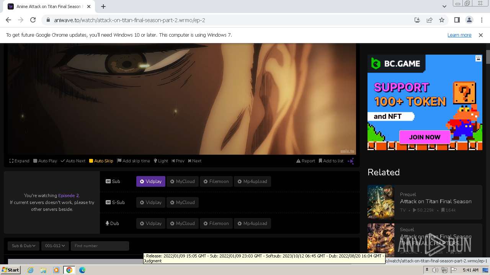Viewport: 490px width, 275px height.
Task: Toggle the Auto Next option
Action: point(73,161)
